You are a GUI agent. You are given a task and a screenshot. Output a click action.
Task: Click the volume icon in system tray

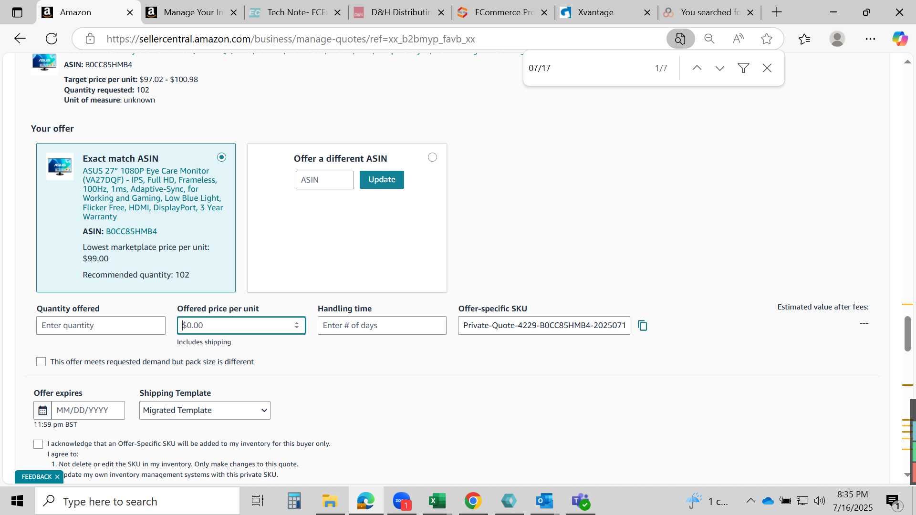tap(820, 501)
